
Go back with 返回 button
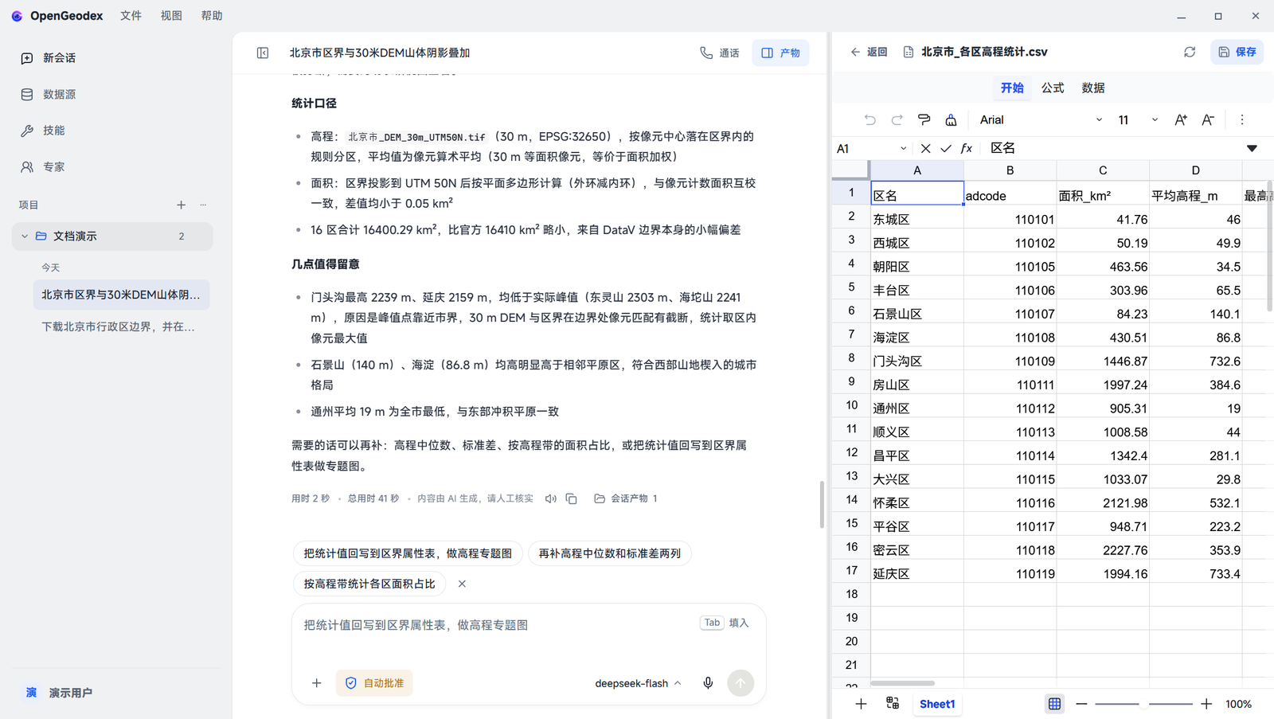click(x=869, y=52)
